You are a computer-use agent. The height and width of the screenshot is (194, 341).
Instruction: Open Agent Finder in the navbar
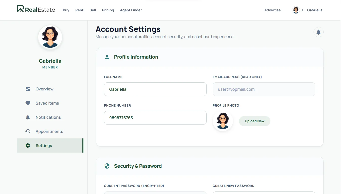131,10
